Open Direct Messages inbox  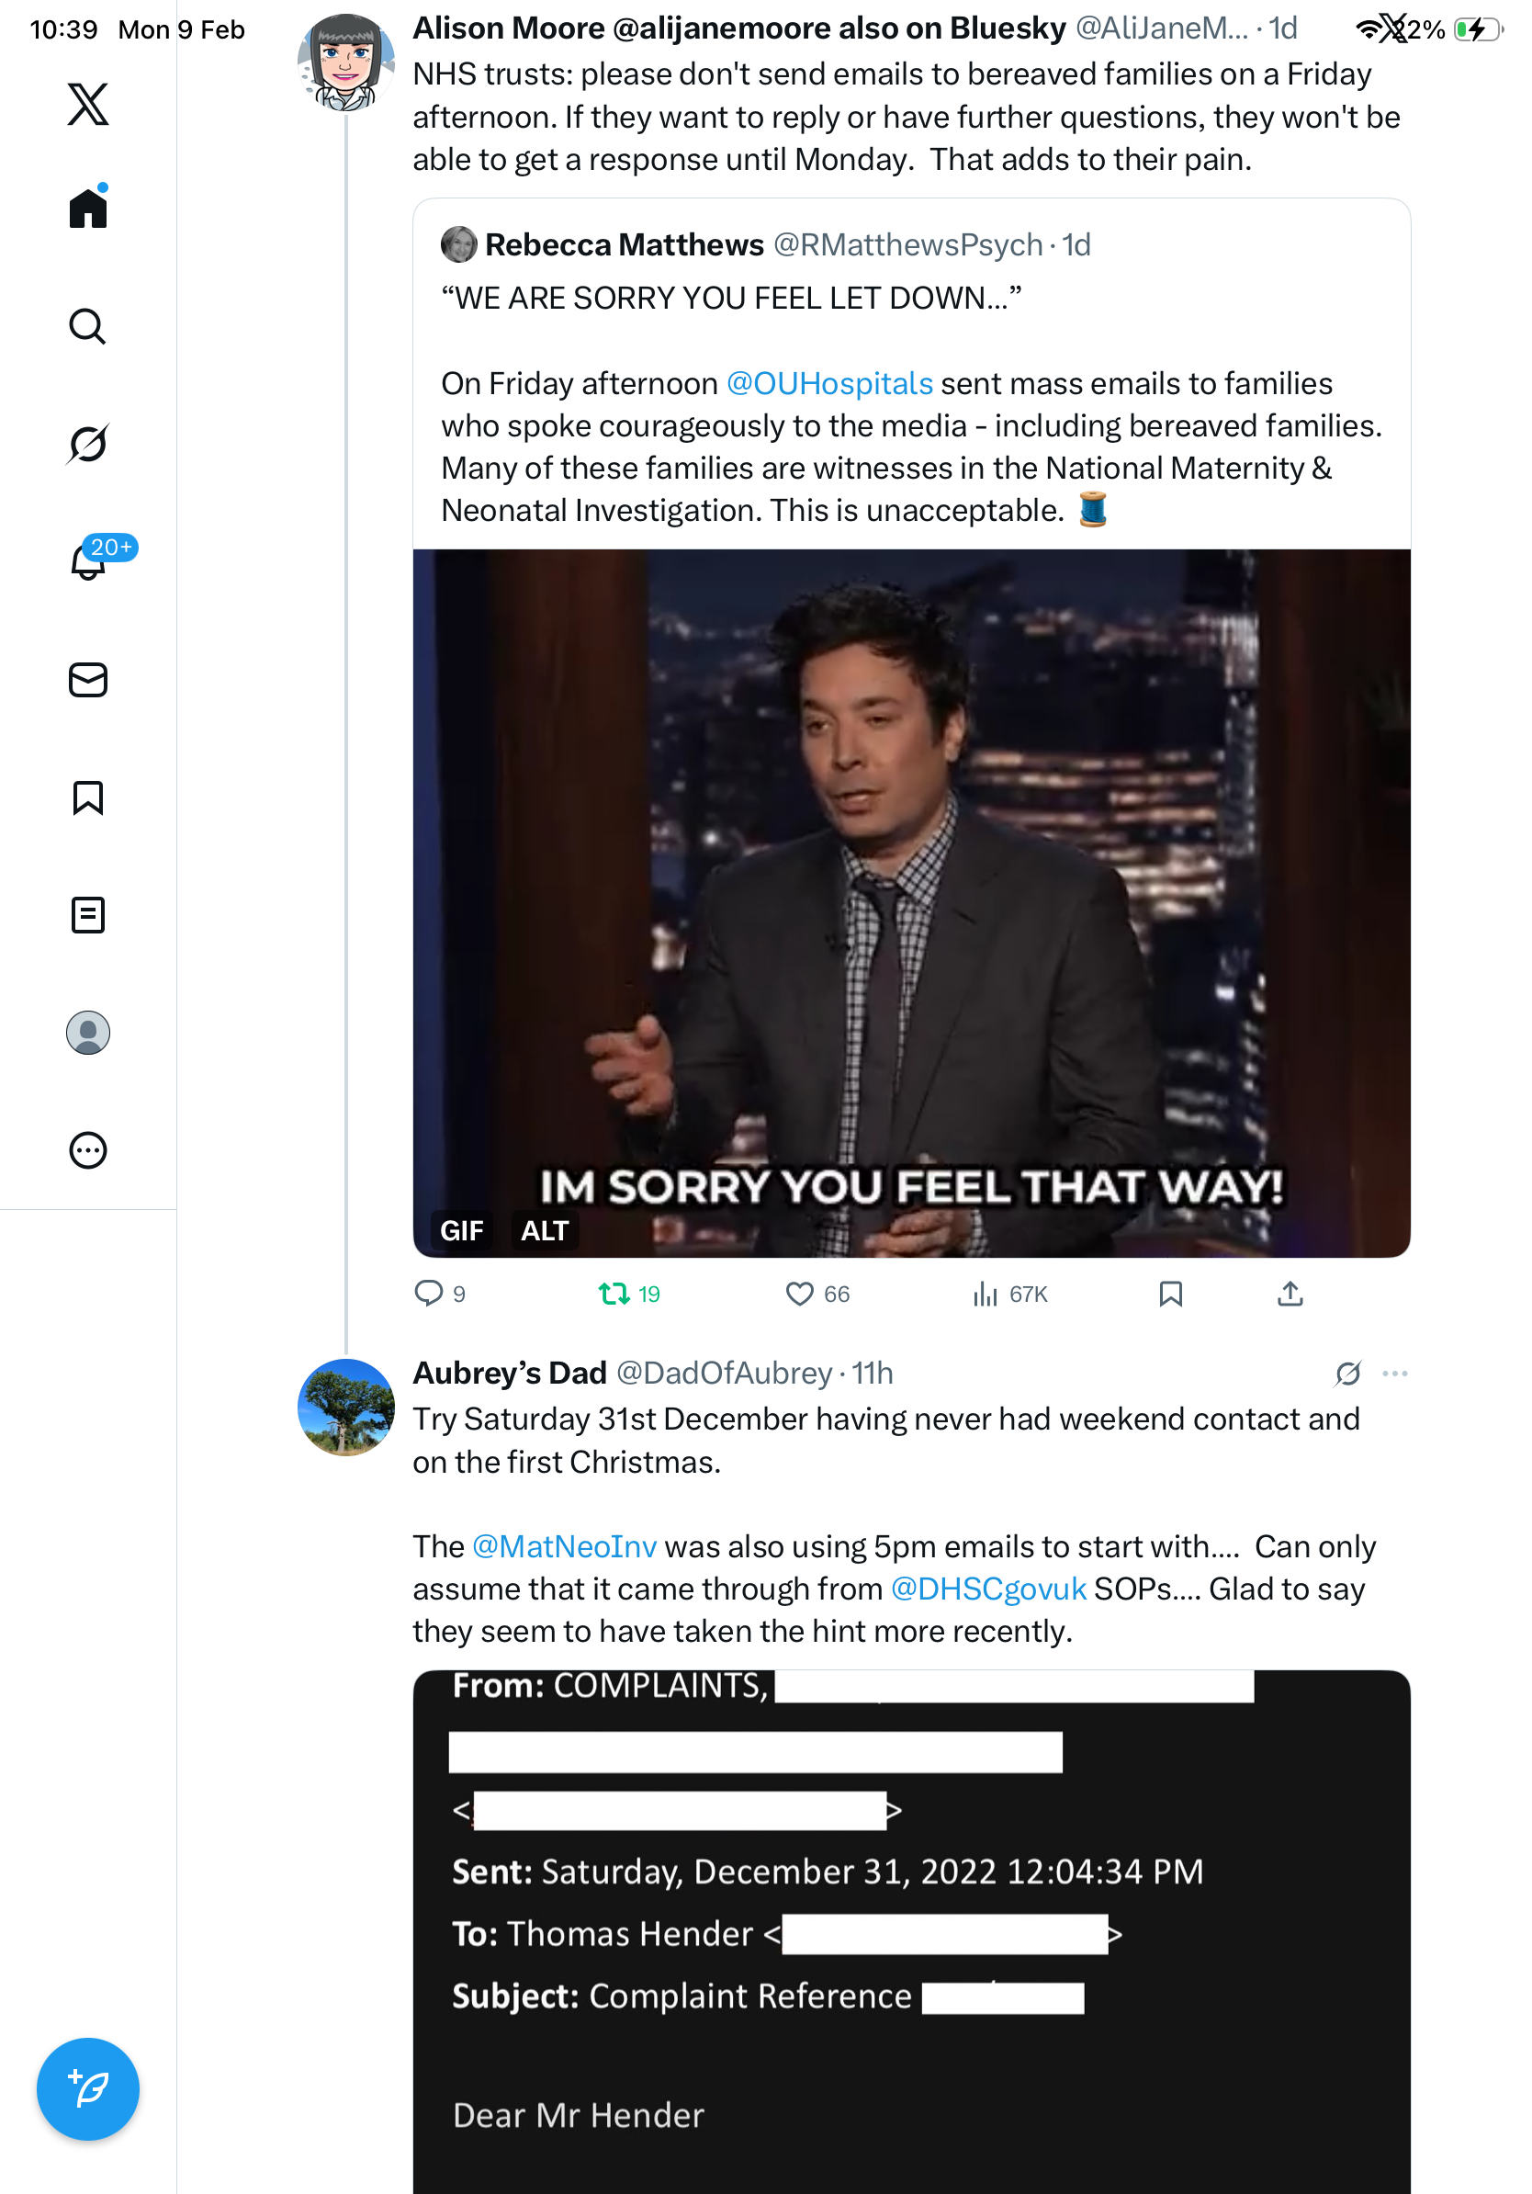(88, 681)
